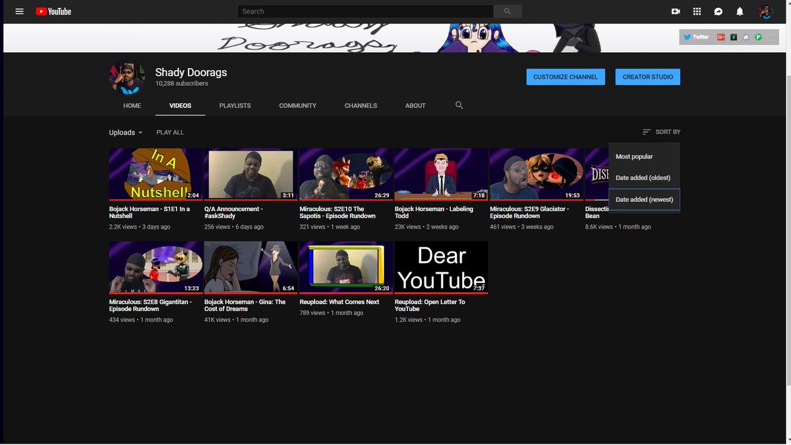Viewport: 791px width, 445px height.
Task: Sort by Date added (newest)
Action: point(645,199)
